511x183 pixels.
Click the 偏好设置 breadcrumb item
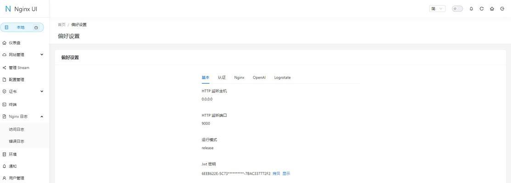[79, 25]
